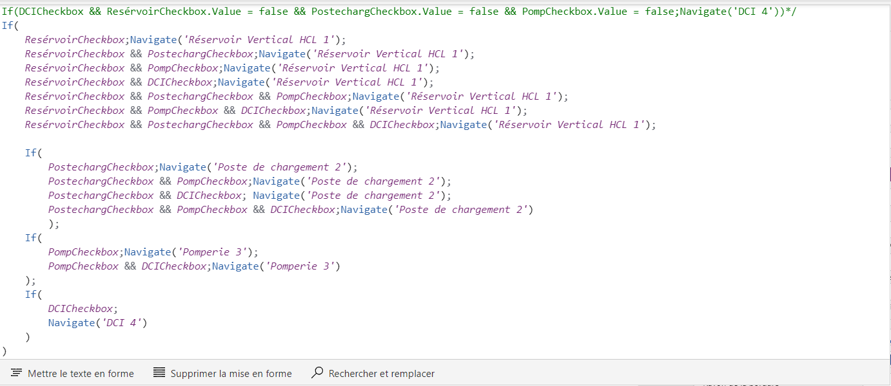
Task: Click 'PostechargCheckbox' on the 'PostechargCheckbox;Navigate' line
Action: 101,167
